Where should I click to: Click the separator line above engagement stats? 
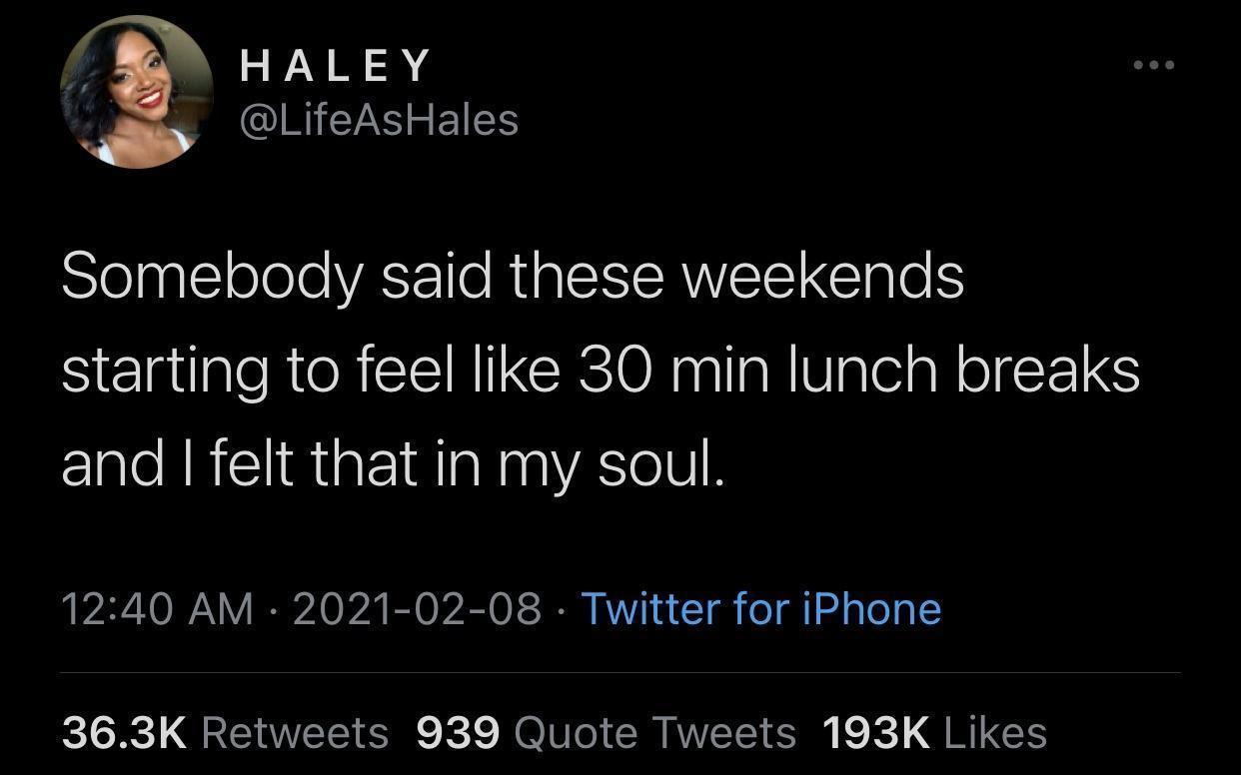click(x=620, y=674)
